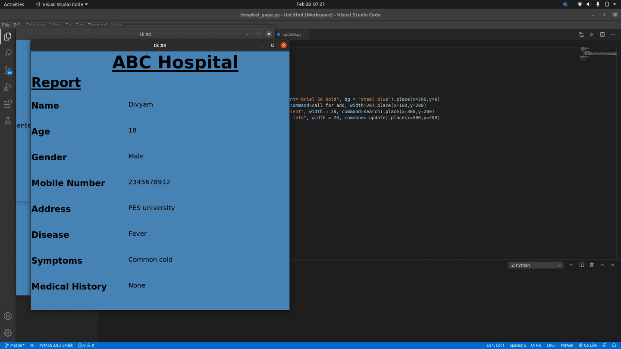Click the Python language mode indicator

coord(567,346)
